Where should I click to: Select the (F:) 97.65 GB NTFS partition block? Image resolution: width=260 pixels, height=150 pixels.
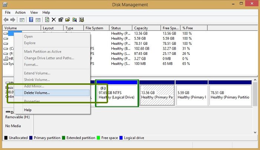(x=117, y=93)
